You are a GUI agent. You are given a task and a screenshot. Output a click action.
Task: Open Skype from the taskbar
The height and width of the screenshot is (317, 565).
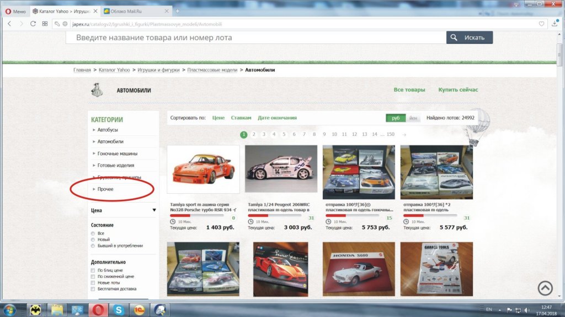click(x=119, y=309)
